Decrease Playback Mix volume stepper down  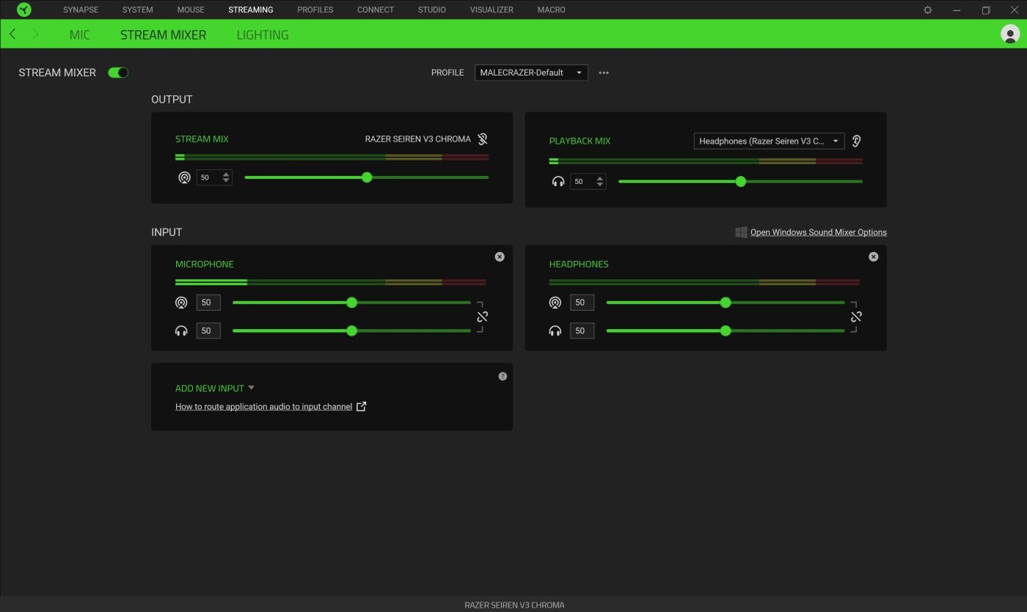click(600, 185)
